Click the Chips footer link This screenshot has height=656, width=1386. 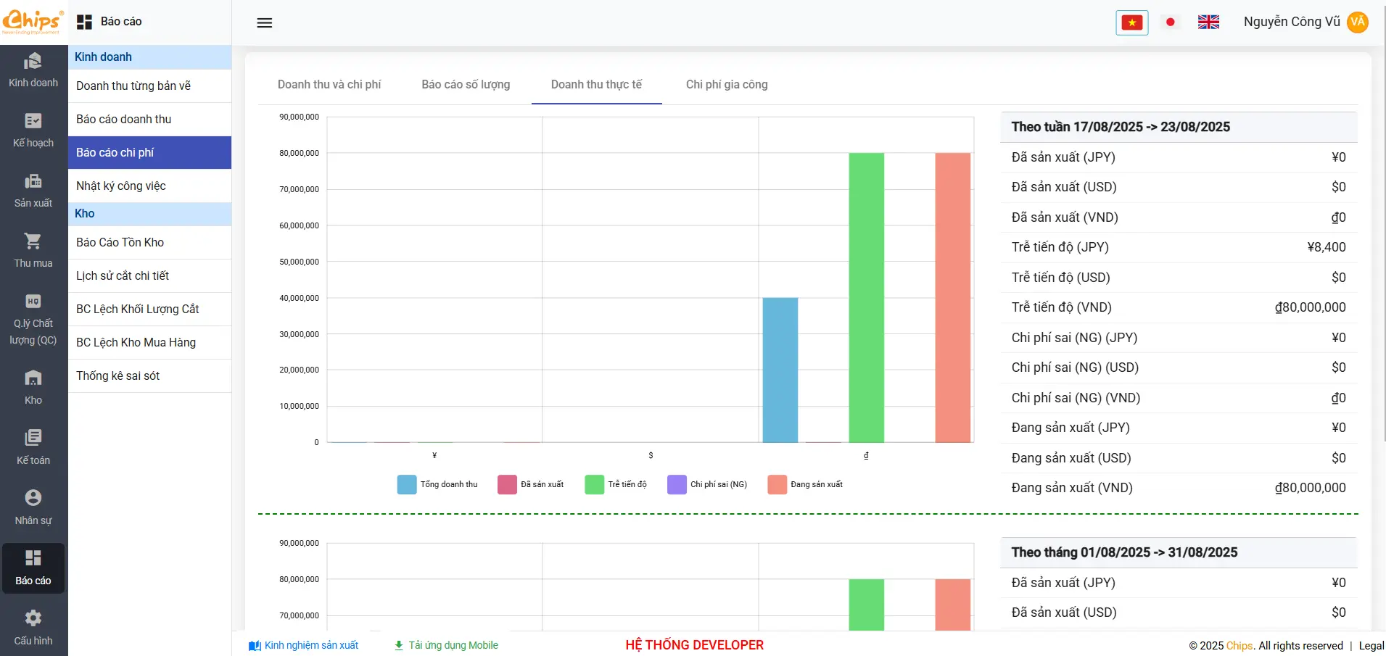pos(1239,646)
